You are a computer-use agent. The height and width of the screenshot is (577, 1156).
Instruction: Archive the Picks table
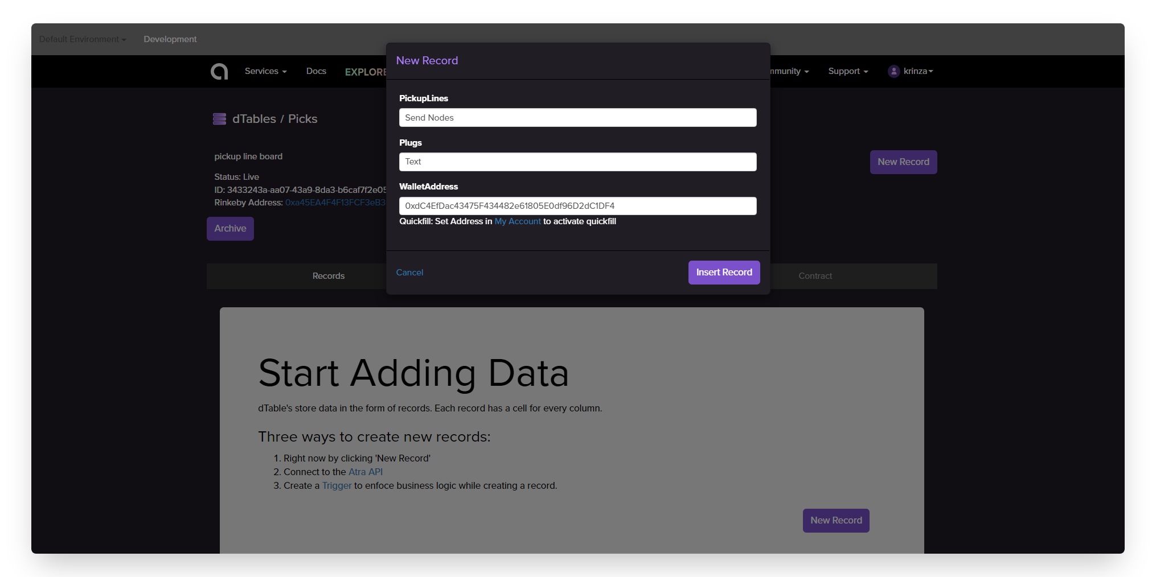230,229
